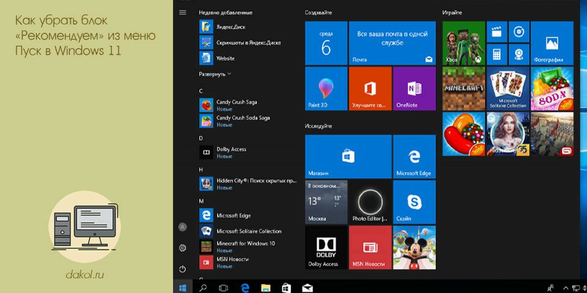Viewport: 587px width, 293px height.
Task: Open the Hidden City game tile
Action: (x=508, y=134)
